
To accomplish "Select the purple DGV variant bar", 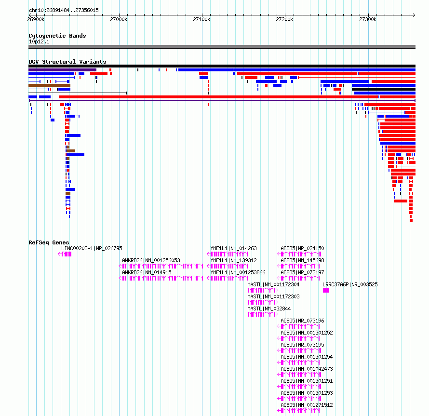I will click(x=62, y=70).
